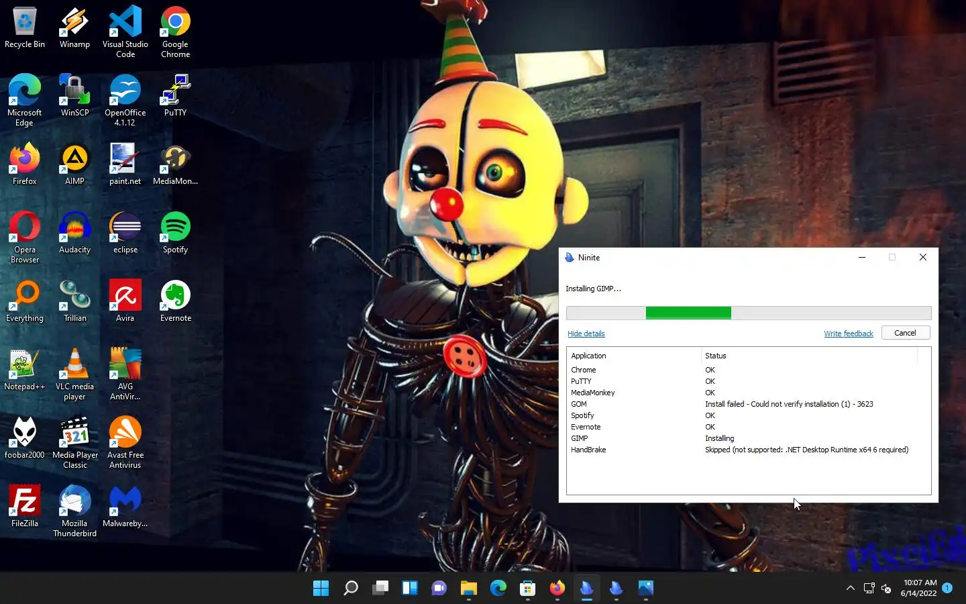The width and height of the screenshot is (966, 604).
Task: Select the Spotify desktop shortcut
Action: tap(175, 233)
